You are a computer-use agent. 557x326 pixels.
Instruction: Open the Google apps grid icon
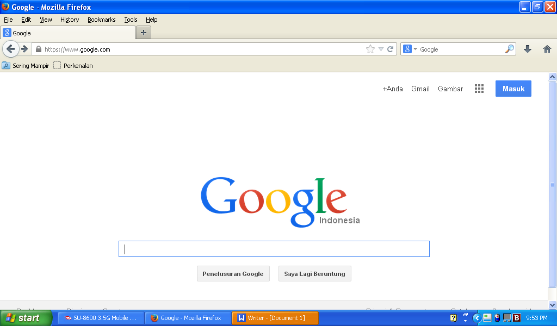pyautogui.click(x=479, y=89)
